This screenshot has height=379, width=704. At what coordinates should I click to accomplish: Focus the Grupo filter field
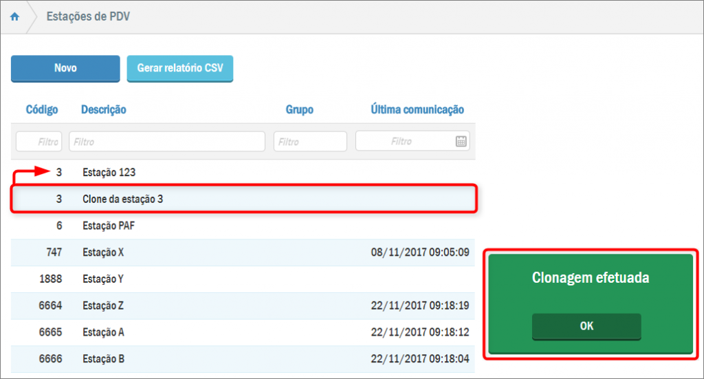(310, 142)
